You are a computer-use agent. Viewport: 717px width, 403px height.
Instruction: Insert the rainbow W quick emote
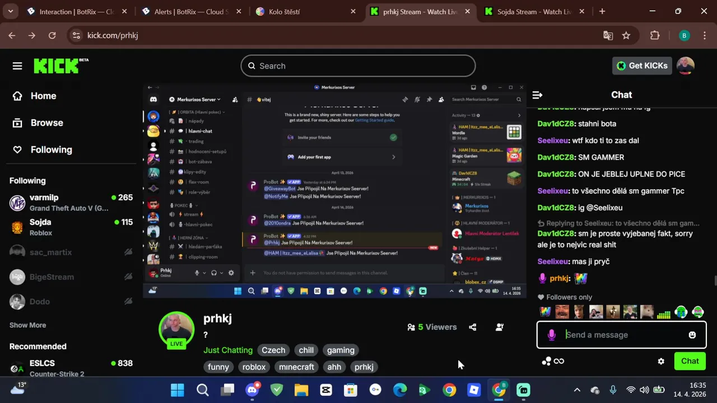click(x=545, y=312)
